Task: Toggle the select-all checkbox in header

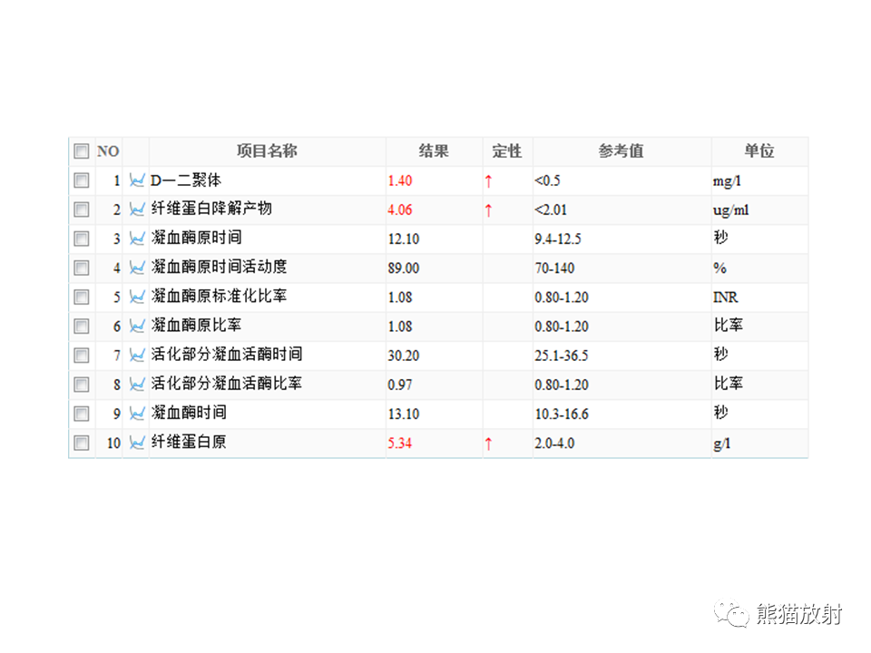Action: click(x=82, y=151)
